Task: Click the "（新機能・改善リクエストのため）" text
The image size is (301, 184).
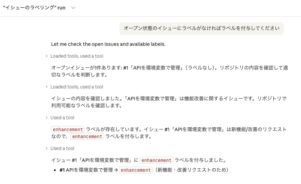Action: click(x=192, y=170)
